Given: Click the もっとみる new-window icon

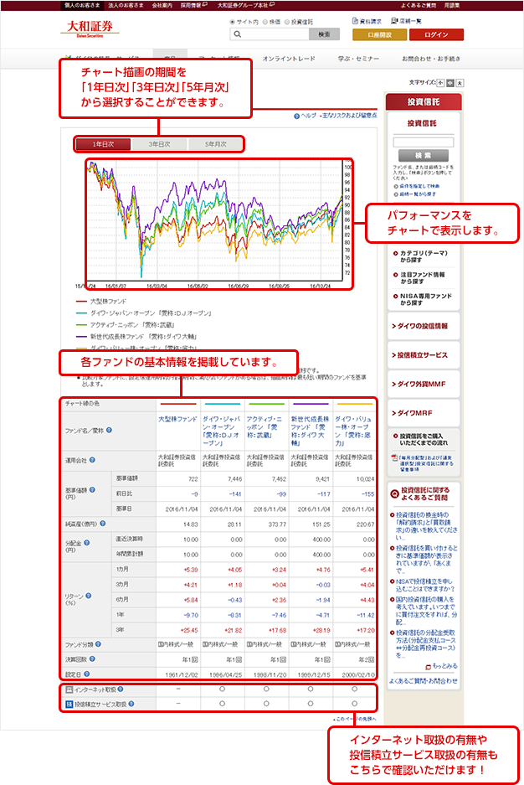Looking at the screenshot, I should 428,668.
